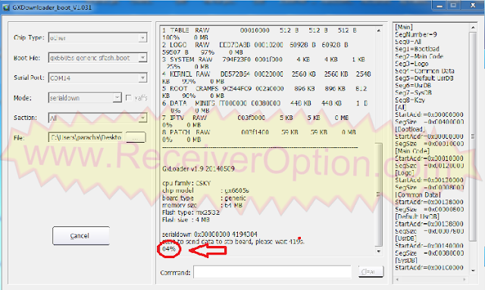Screen dimensions: 485x290
Task: Click segment list horizontal scroll left arrow
Action: (x=398, y=279)
